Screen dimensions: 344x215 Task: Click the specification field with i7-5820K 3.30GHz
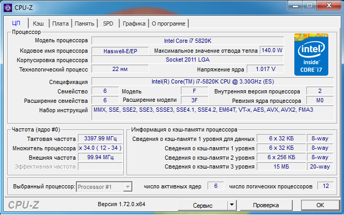pyautogui.click(x=213, y=81)
